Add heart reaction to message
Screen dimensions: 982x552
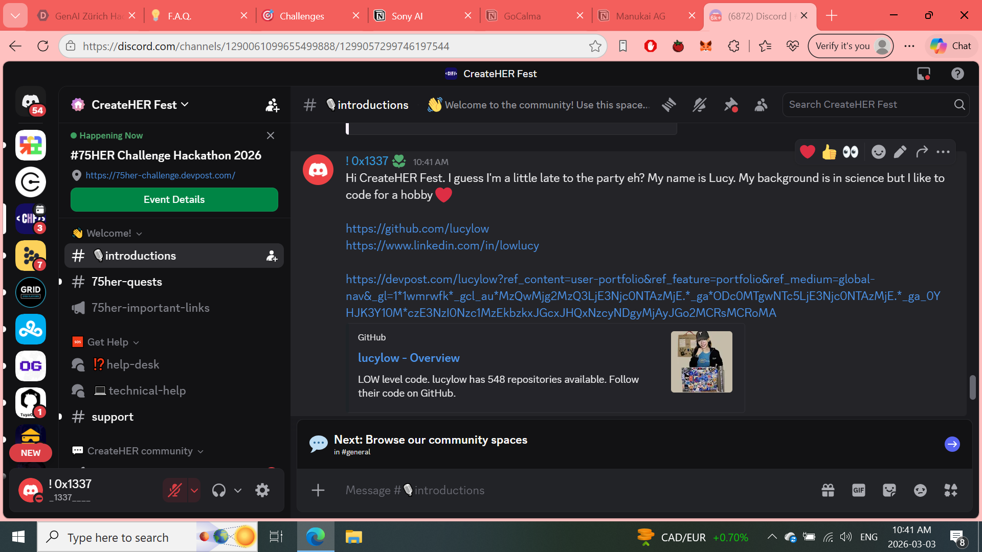click(x=807, y=152)
